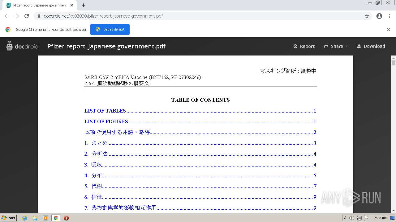The height and width of the screenshot is (222, 396).
Task: Bookmark this page with star icon
Action: coord(367,16)
